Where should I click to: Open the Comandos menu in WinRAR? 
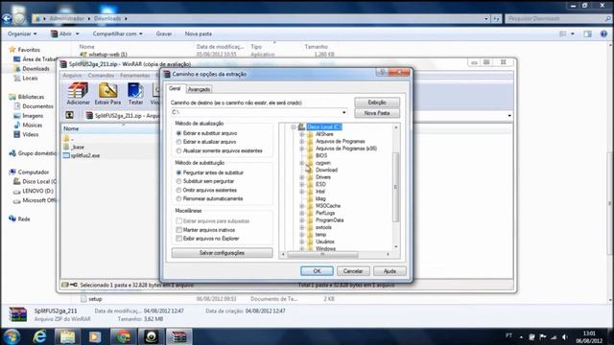point(101,75)
